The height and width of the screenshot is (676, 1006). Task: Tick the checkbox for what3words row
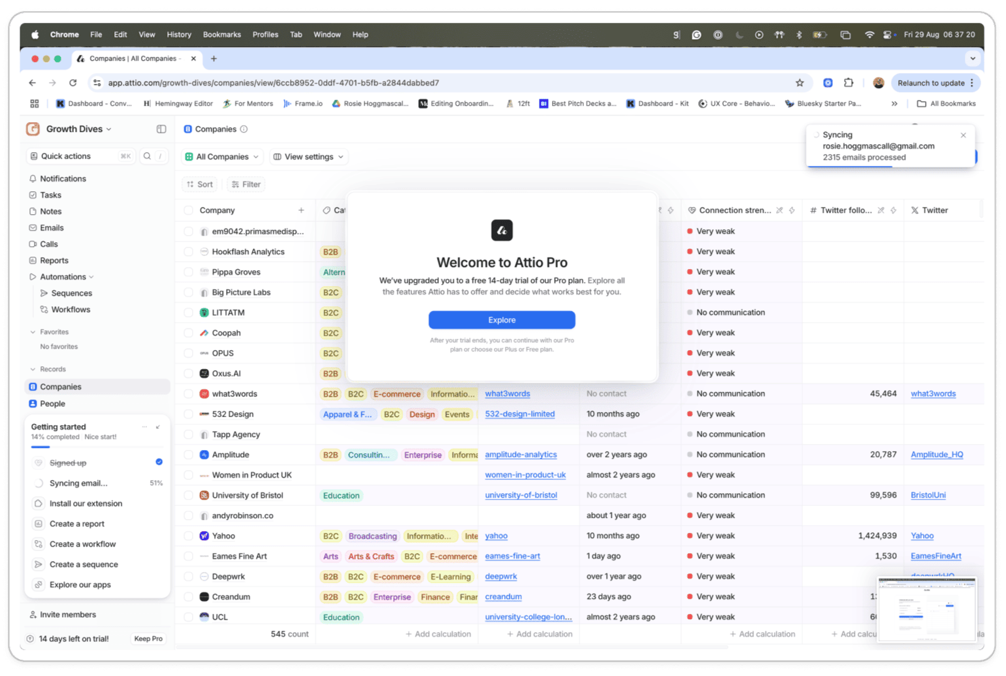tap(188, 394)
